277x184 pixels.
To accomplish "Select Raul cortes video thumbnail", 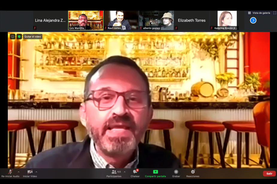I will pos(121,20).
